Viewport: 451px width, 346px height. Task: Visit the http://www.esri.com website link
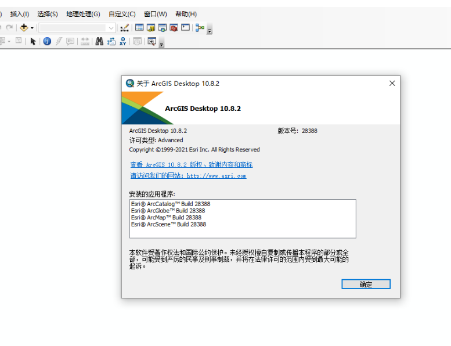188,176
